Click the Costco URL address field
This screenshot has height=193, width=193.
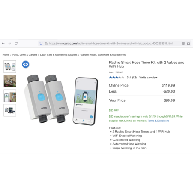[x=111, y=43]
